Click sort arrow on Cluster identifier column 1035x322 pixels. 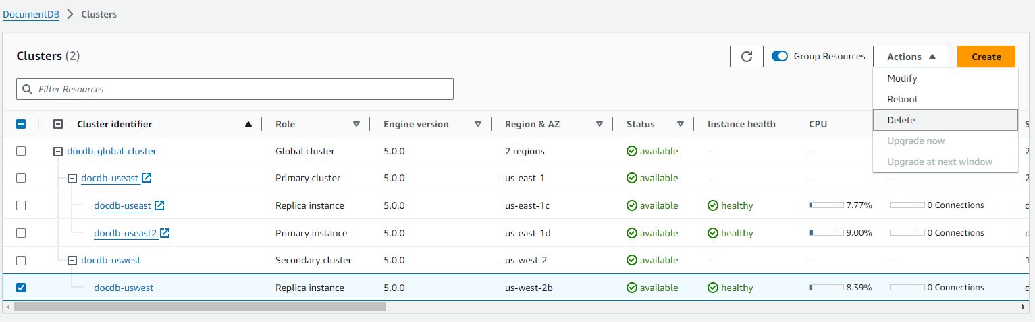(x=248, y=124)
